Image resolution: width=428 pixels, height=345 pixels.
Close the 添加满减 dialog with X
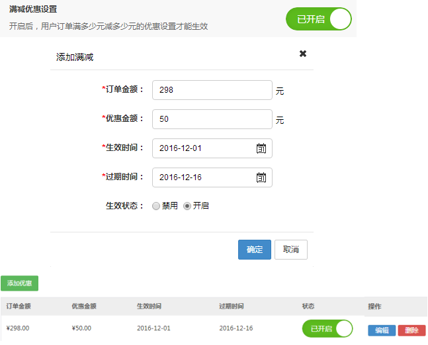coord(303,54)
